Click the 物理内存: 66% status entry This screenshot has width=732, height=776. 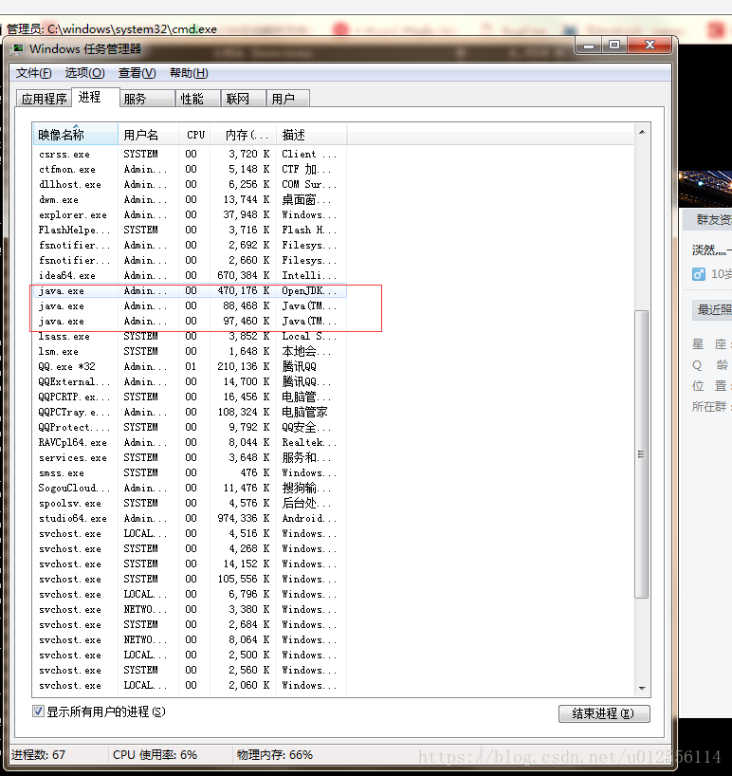pyautogui.click(x=275, y=755)
